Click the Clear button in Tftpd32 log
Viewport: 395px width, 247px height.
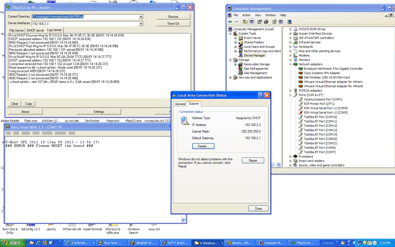pyautogui.click(x=15, y=104)
